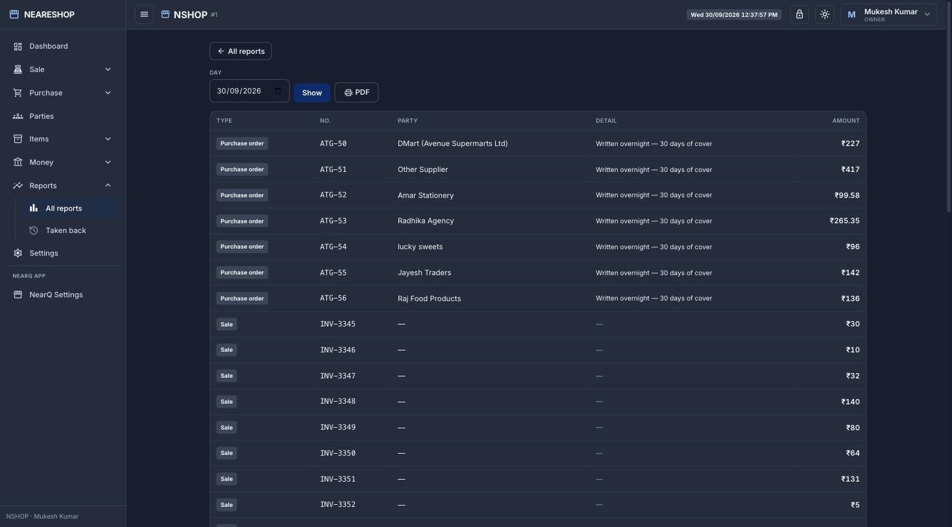The height and width of the screenshot is (527, 952).
Task: Expand the Money menu chevron
Action: click(108, 162)
